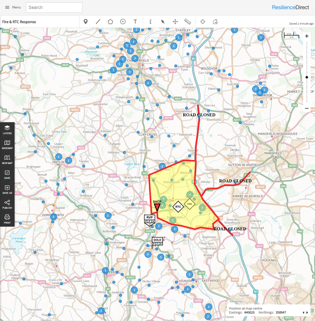Click the EASTWOOD town label
The width and height of the screenshot is (315, 321).
[x=211, y=281]
